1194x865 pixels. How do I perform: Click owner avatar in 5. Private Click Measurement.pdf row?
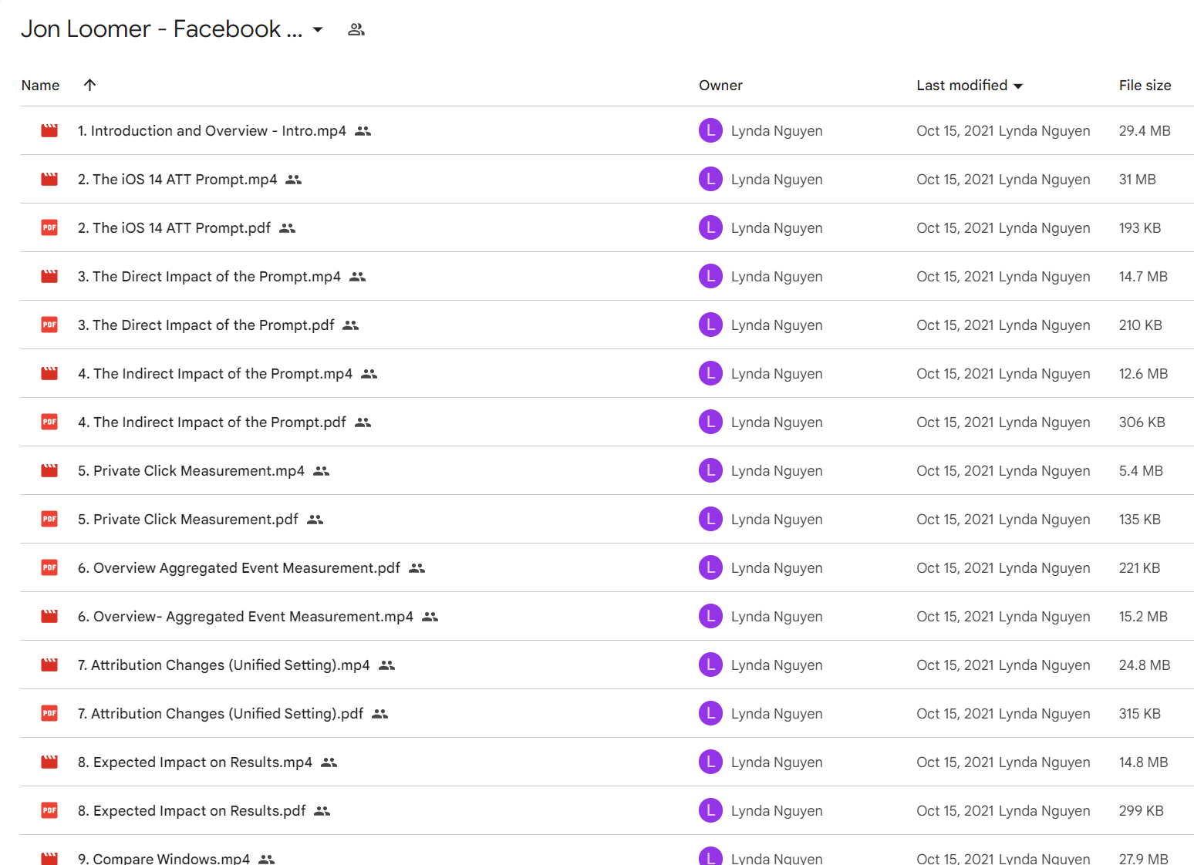tap(710, 519)
